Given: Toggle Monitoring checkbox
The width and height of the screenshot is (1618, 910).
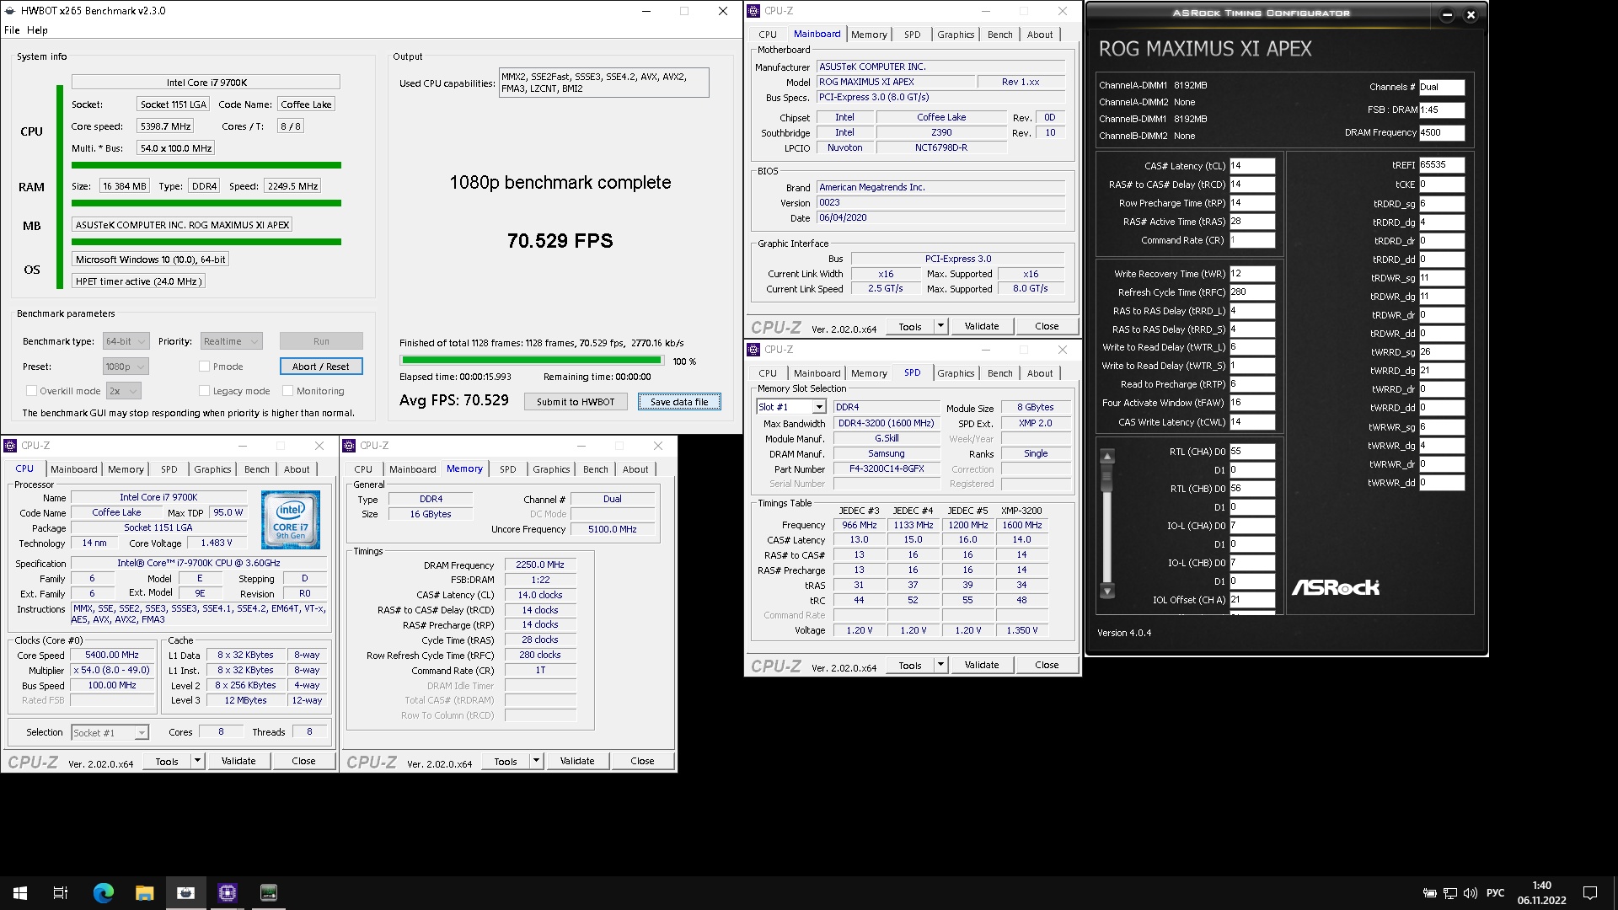Looking at the screenshot, I should [x=287, y=391].
